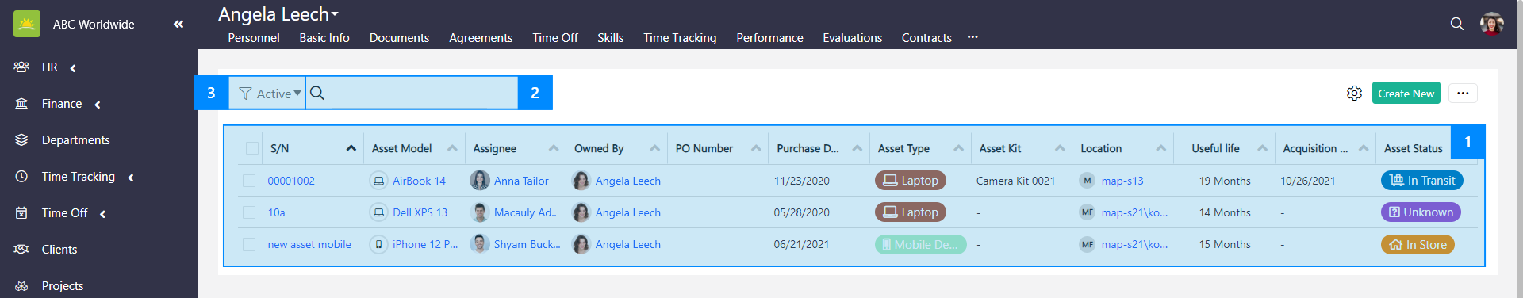Viewport: 1523px width, 298px height.
Task: Click the Finance bank icon in the sidebar
Action: coord(21,104)
